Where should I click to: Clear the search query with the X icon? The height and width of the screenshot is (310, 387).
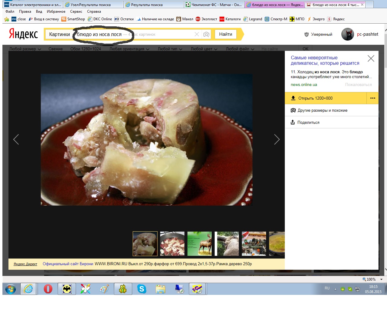(197, 34)
